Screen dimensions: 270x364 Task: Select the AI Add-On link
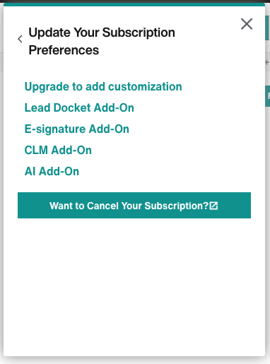tap(52, 171)
